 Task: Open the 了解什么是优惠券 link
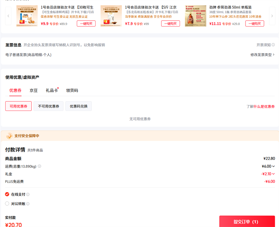[260, 106]
